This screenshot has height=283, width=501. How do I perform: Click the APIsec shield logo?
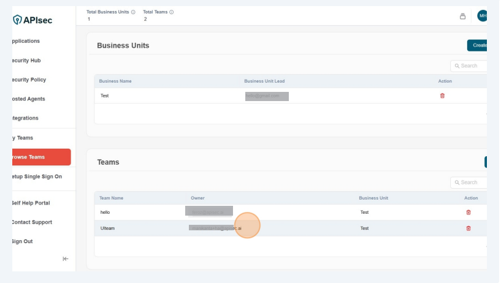point(17,20)
